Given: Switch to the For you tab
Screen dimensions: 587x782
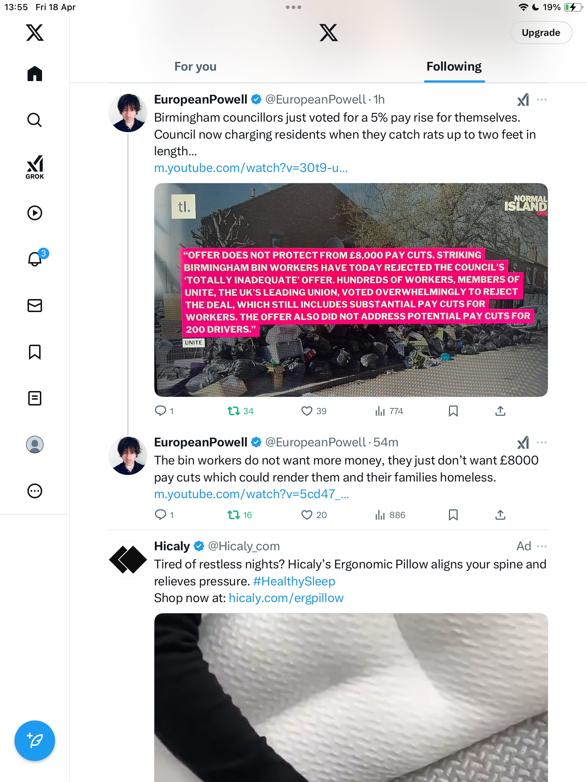Looking at the screenshot, I should pos(195,67).
